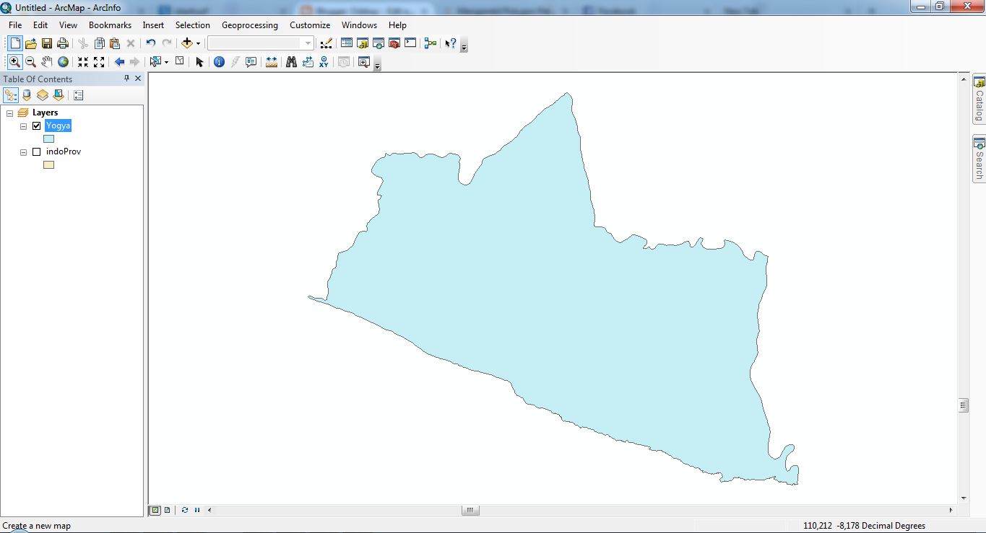Click the Identify tool
The image size is (986, 533).
tap(218, 62)
